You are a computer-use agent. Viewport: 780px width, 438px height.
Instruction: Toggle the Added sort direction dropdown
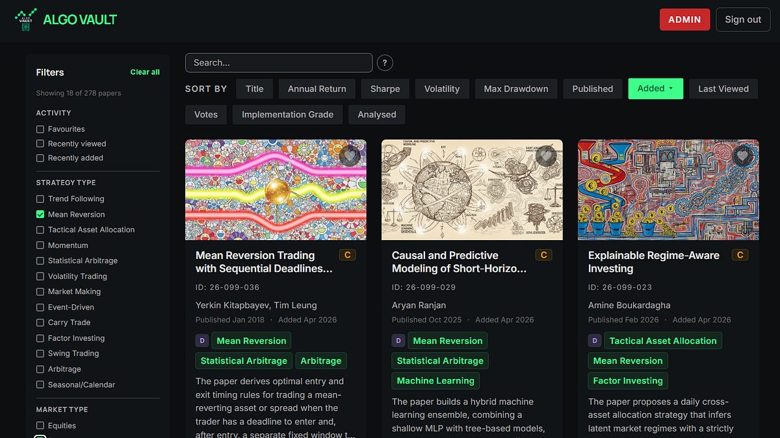[656, 88]
